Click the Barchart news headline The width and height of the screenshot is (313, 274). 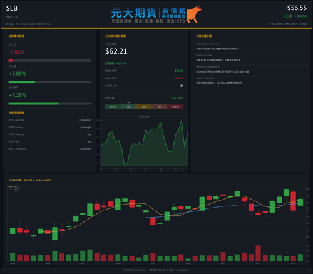pos(218,83)
